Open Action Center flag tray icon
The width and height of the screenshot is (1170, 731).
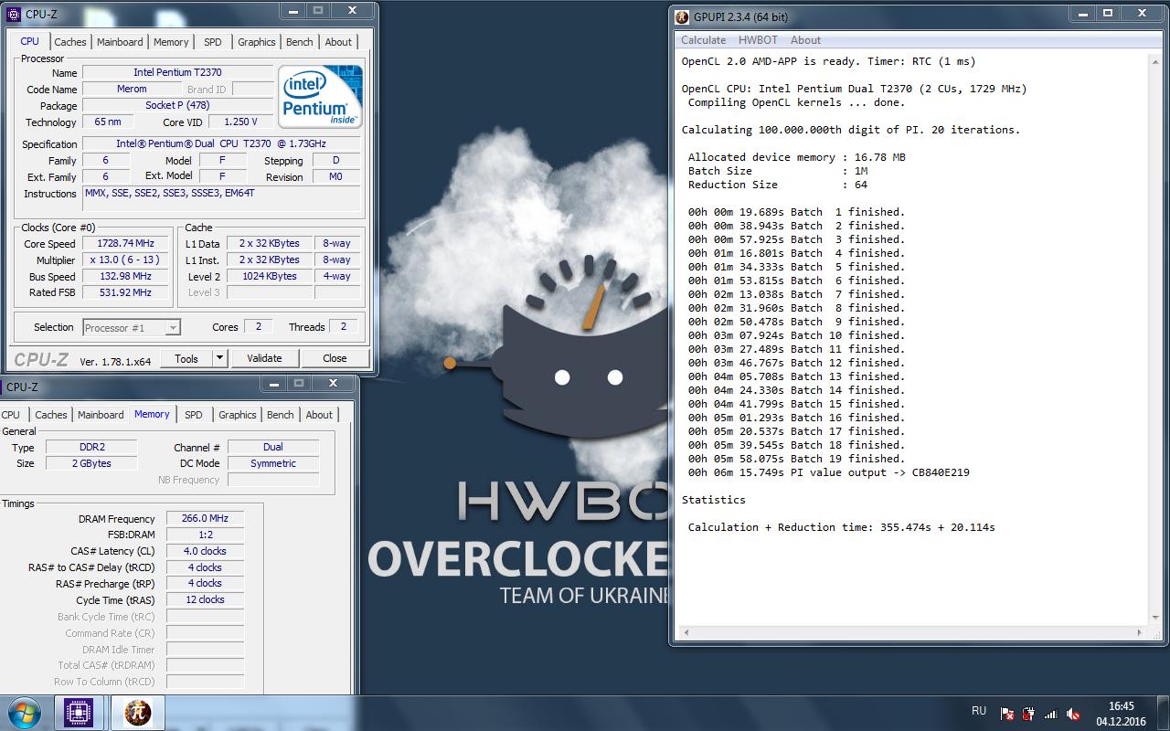point(1006,714)
